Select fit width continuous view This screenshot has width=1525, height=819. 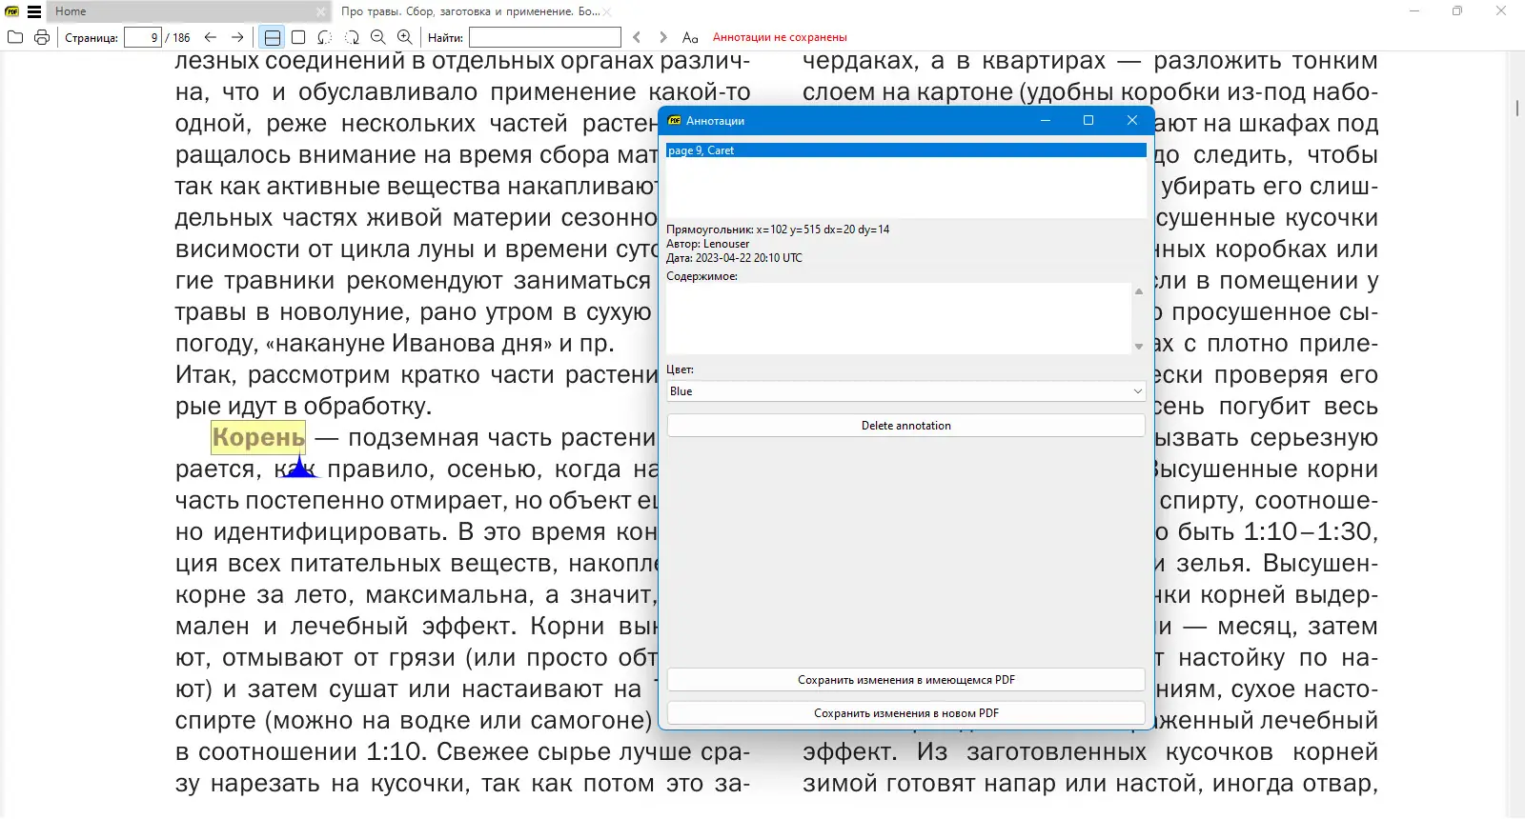[273, 37]
